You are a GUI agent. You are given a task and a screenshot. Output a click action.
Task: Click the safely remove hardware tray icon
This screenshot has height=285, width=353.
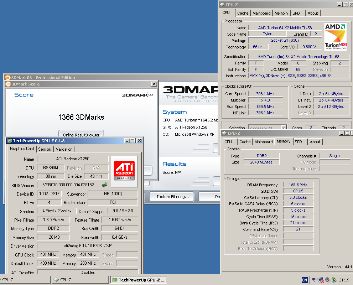click(334, 280)
